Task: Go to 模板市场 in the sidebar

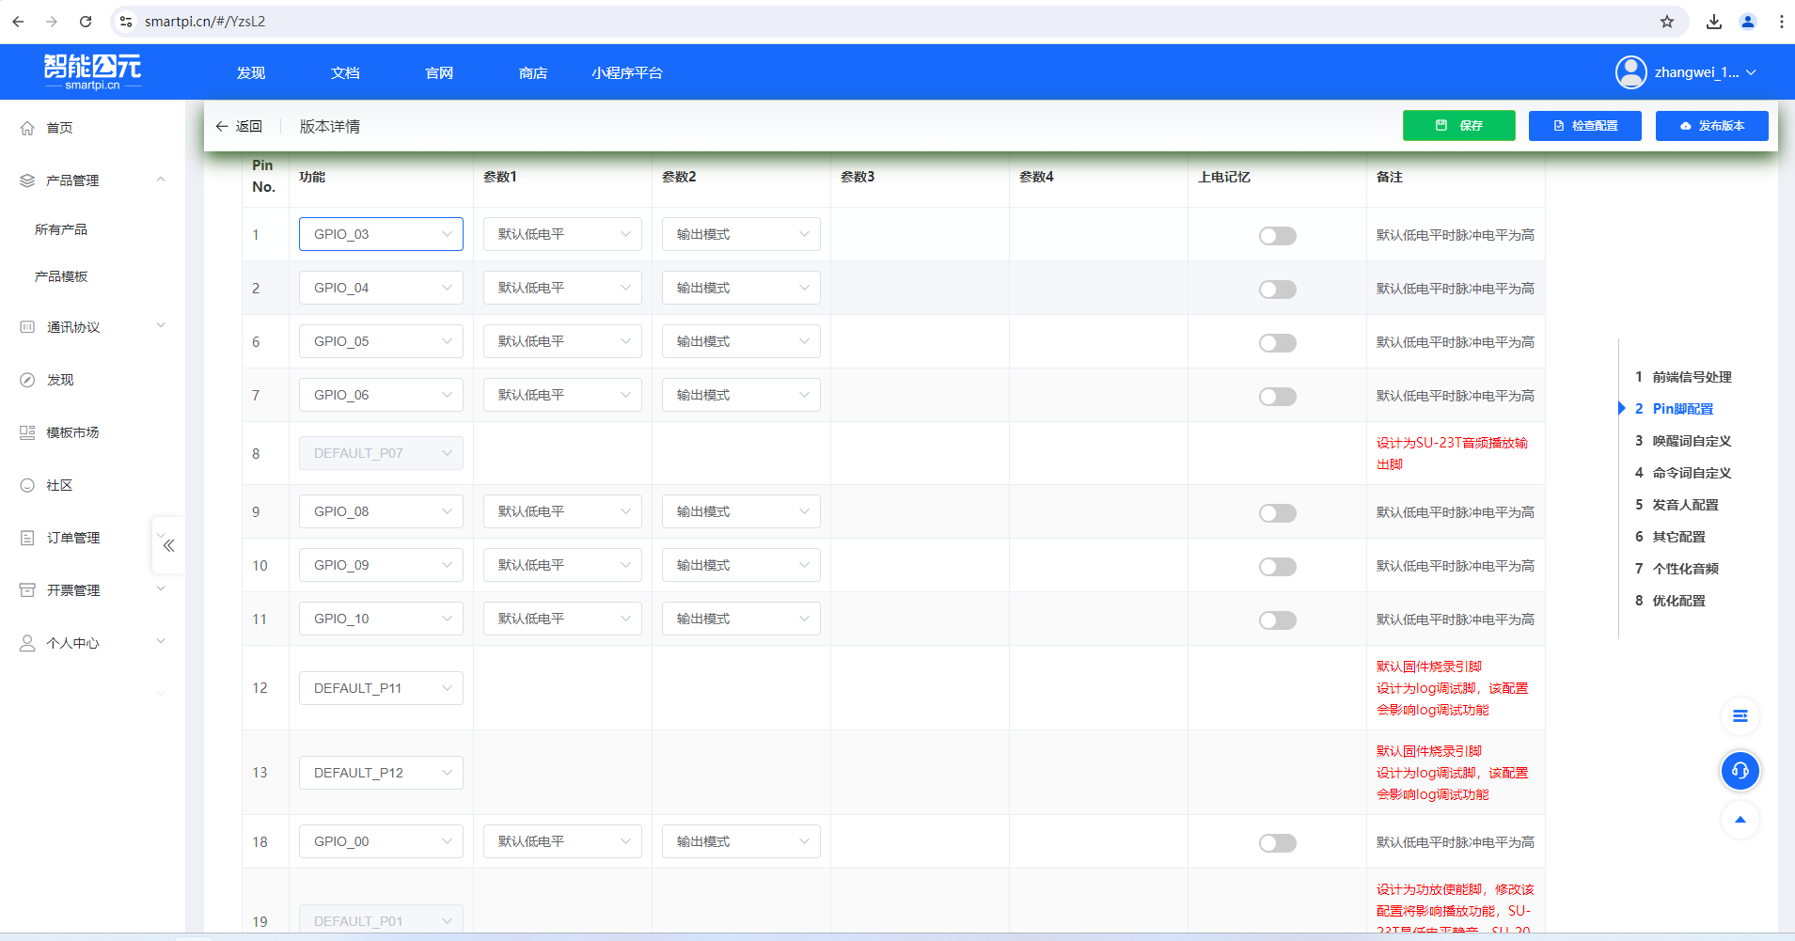Action: (72, 432)
